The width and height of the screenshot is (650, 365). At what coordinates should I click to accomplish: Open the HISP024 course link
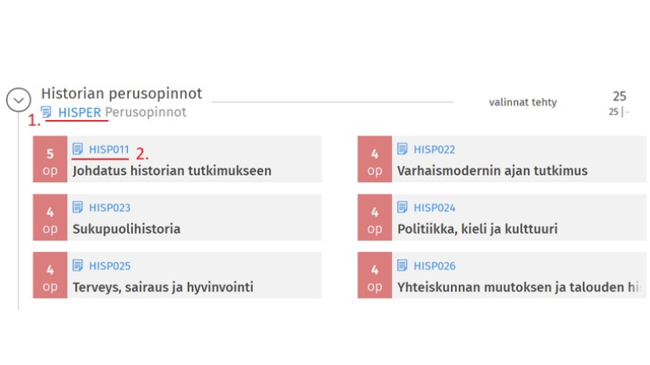pos(434,208)
